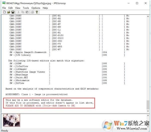The image size is (151, 132).
Task: Click the 'SW :[Photomatix' row
Action: click(x=67, y=80)
